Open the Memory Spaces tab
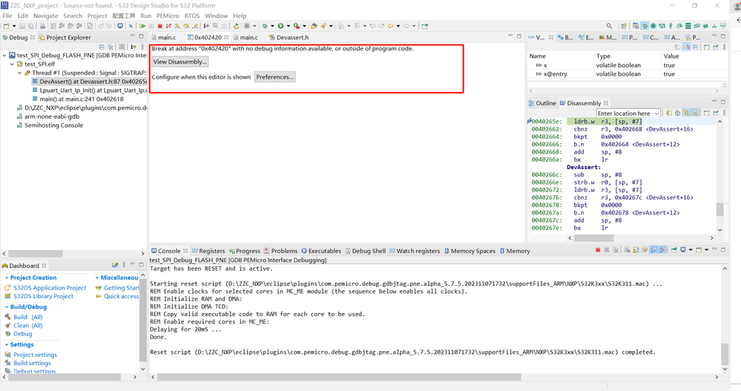741x391 pixels. [x=470, y=251]
